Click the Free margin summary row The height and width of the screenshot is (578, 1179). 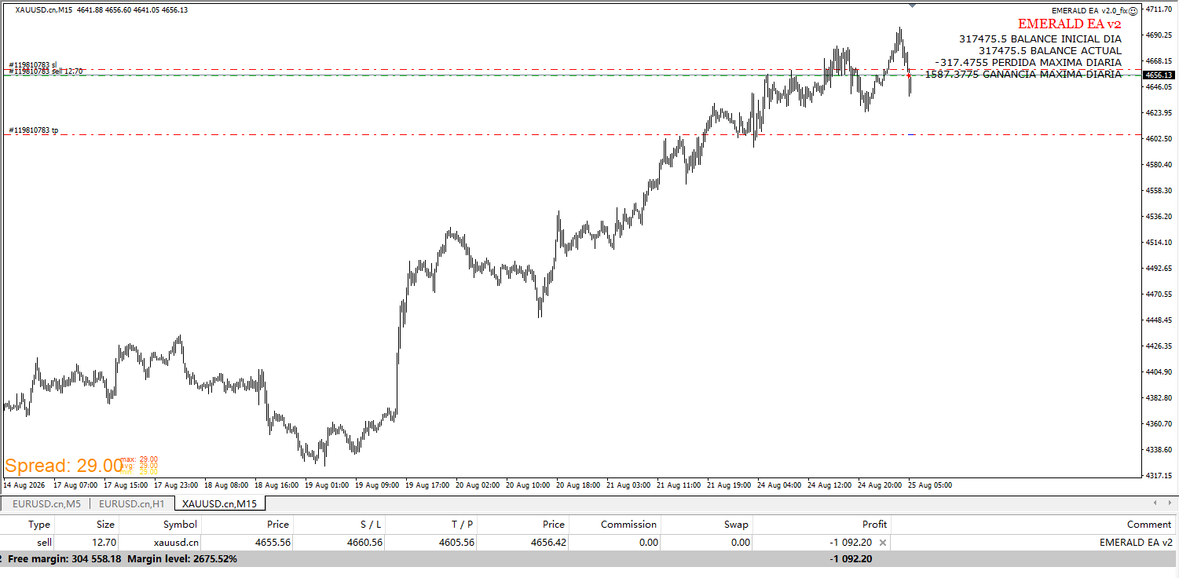(588, 558)
